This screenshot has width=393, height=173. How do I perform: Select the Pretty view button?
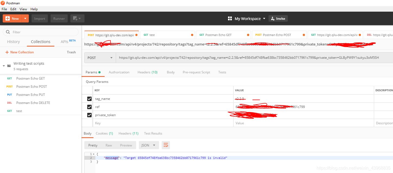pyautogui.click(x=93, y=145)
